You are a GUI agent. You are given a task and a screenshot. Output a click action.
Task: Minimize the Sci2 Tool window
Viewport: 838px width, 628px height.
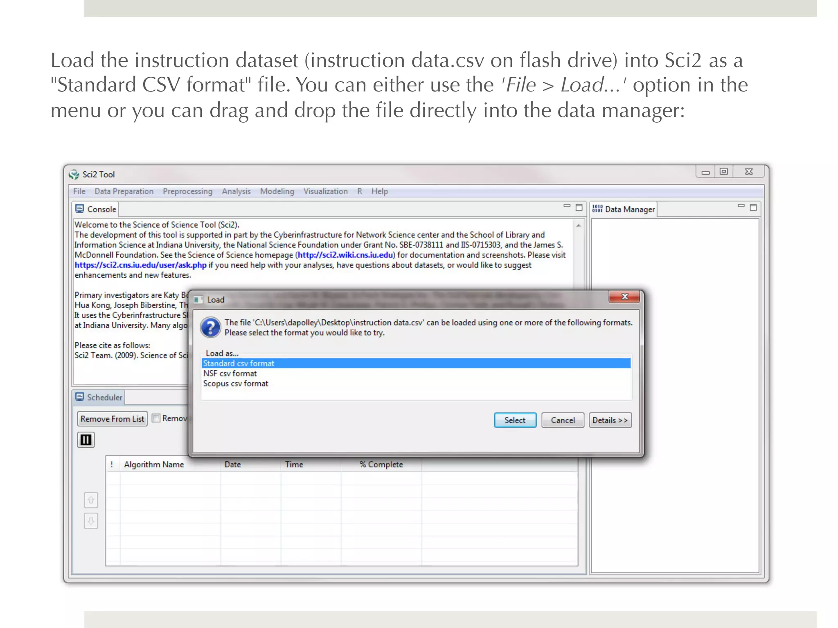pyautogui.click(x=705, y=172)
